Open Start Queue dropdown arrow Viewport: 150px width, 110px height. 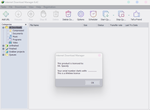coord(113,15)
